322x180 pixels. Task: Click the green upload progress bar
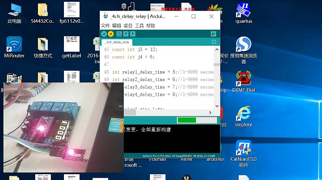186,120
